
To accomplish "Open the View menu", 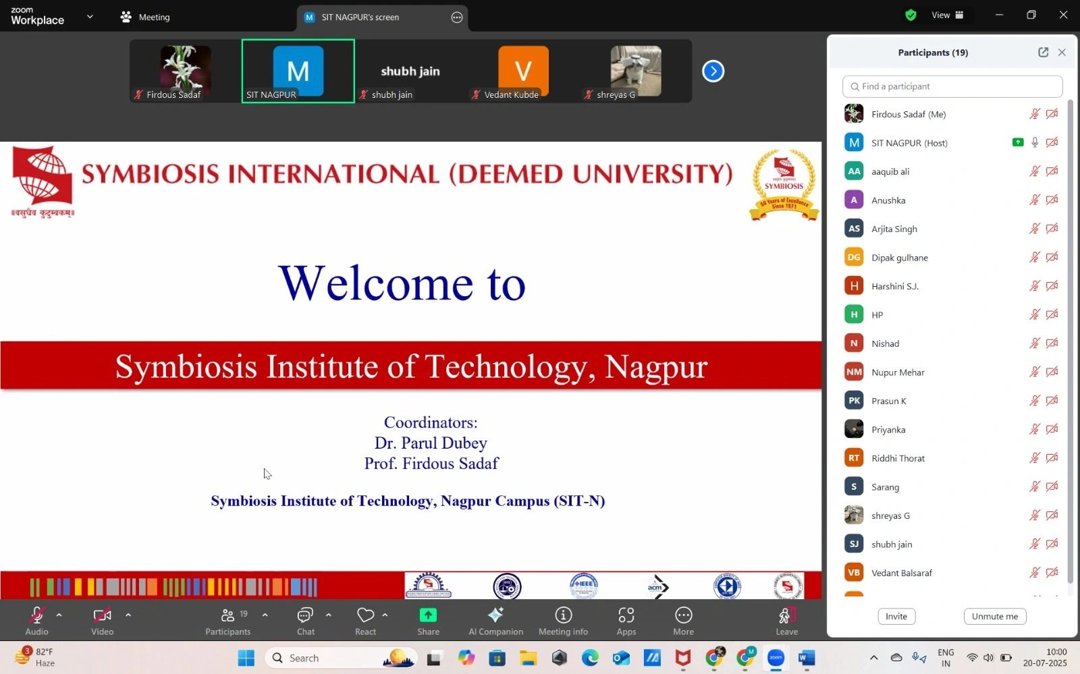I will 947,15.
